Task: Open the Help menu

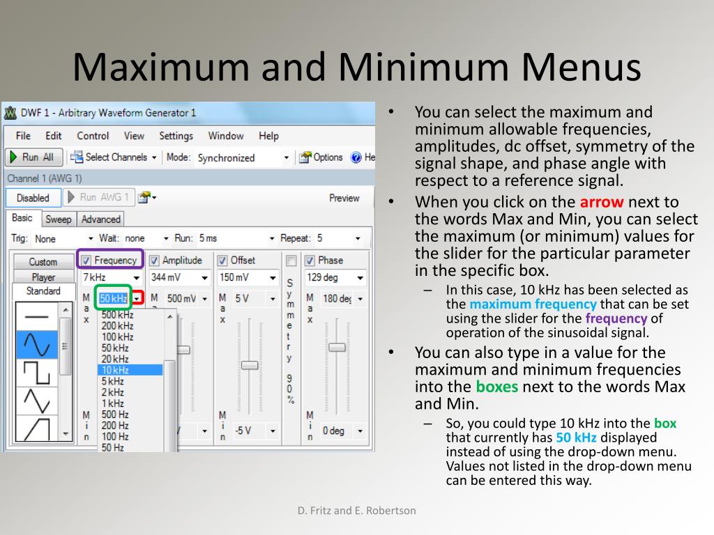Action: (268, 136)
